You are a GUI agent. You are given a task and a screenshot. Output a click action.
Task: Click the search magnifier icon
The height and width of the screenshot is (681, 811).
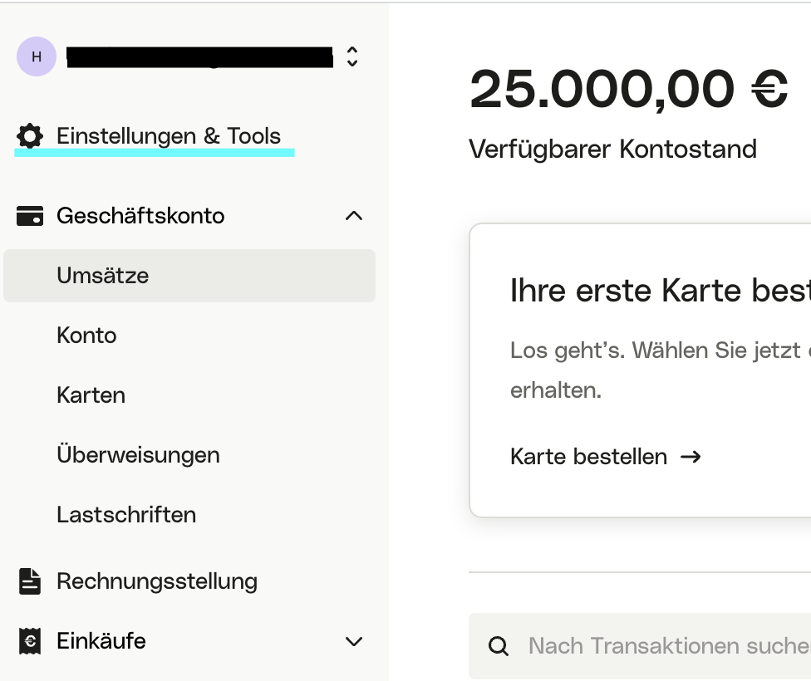point(499,646)
